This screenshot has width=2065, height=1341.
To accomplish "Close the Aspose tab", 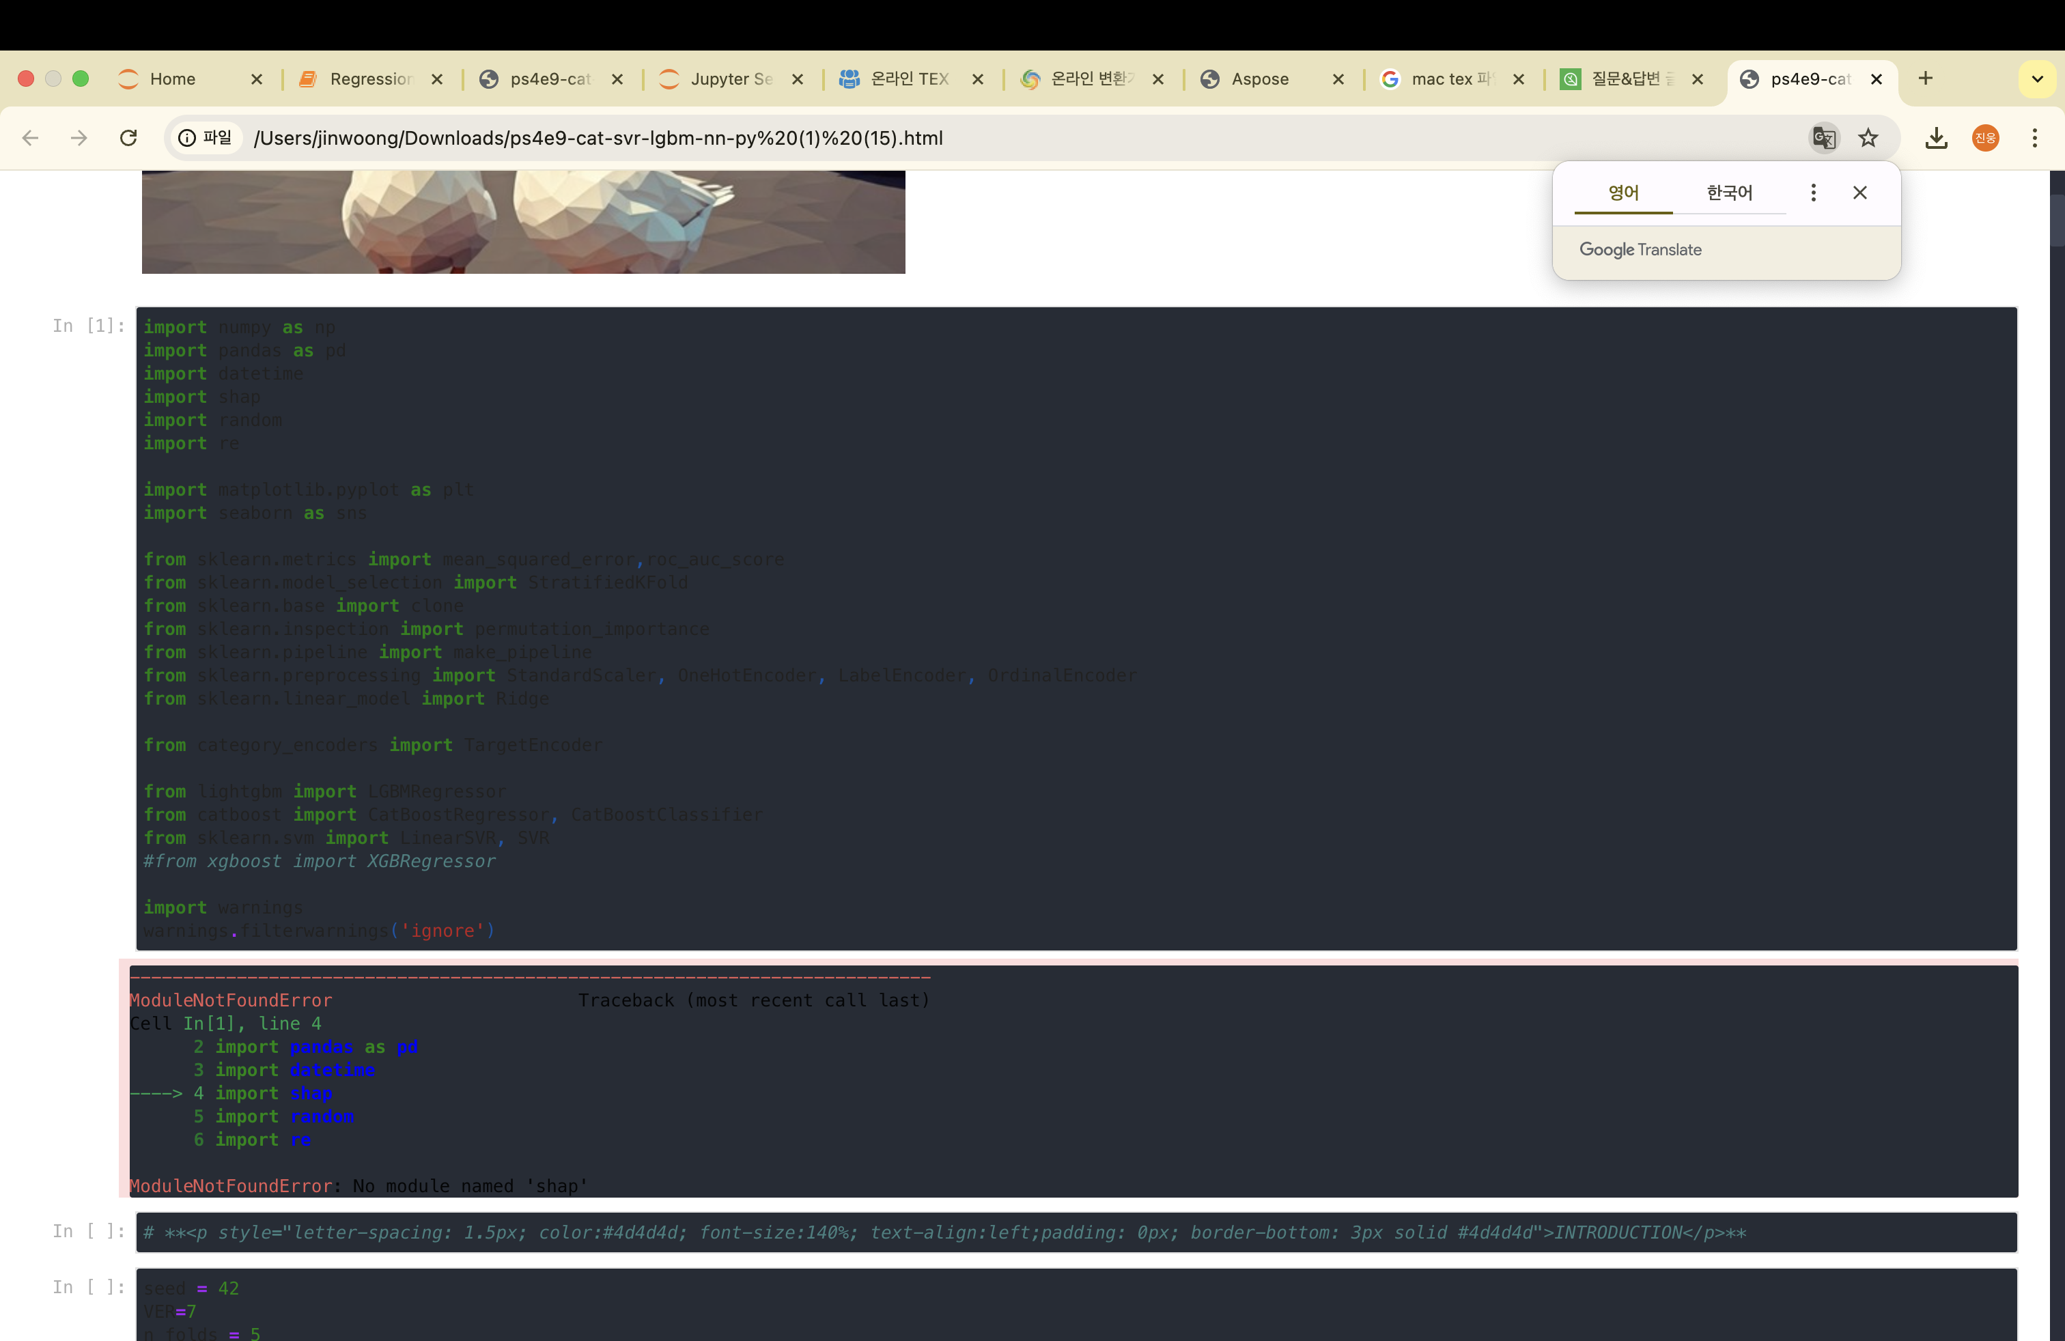I will (1338, 79).
